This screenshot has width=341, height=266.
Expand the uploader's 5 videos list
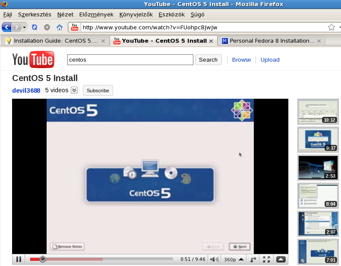point(74,90)
